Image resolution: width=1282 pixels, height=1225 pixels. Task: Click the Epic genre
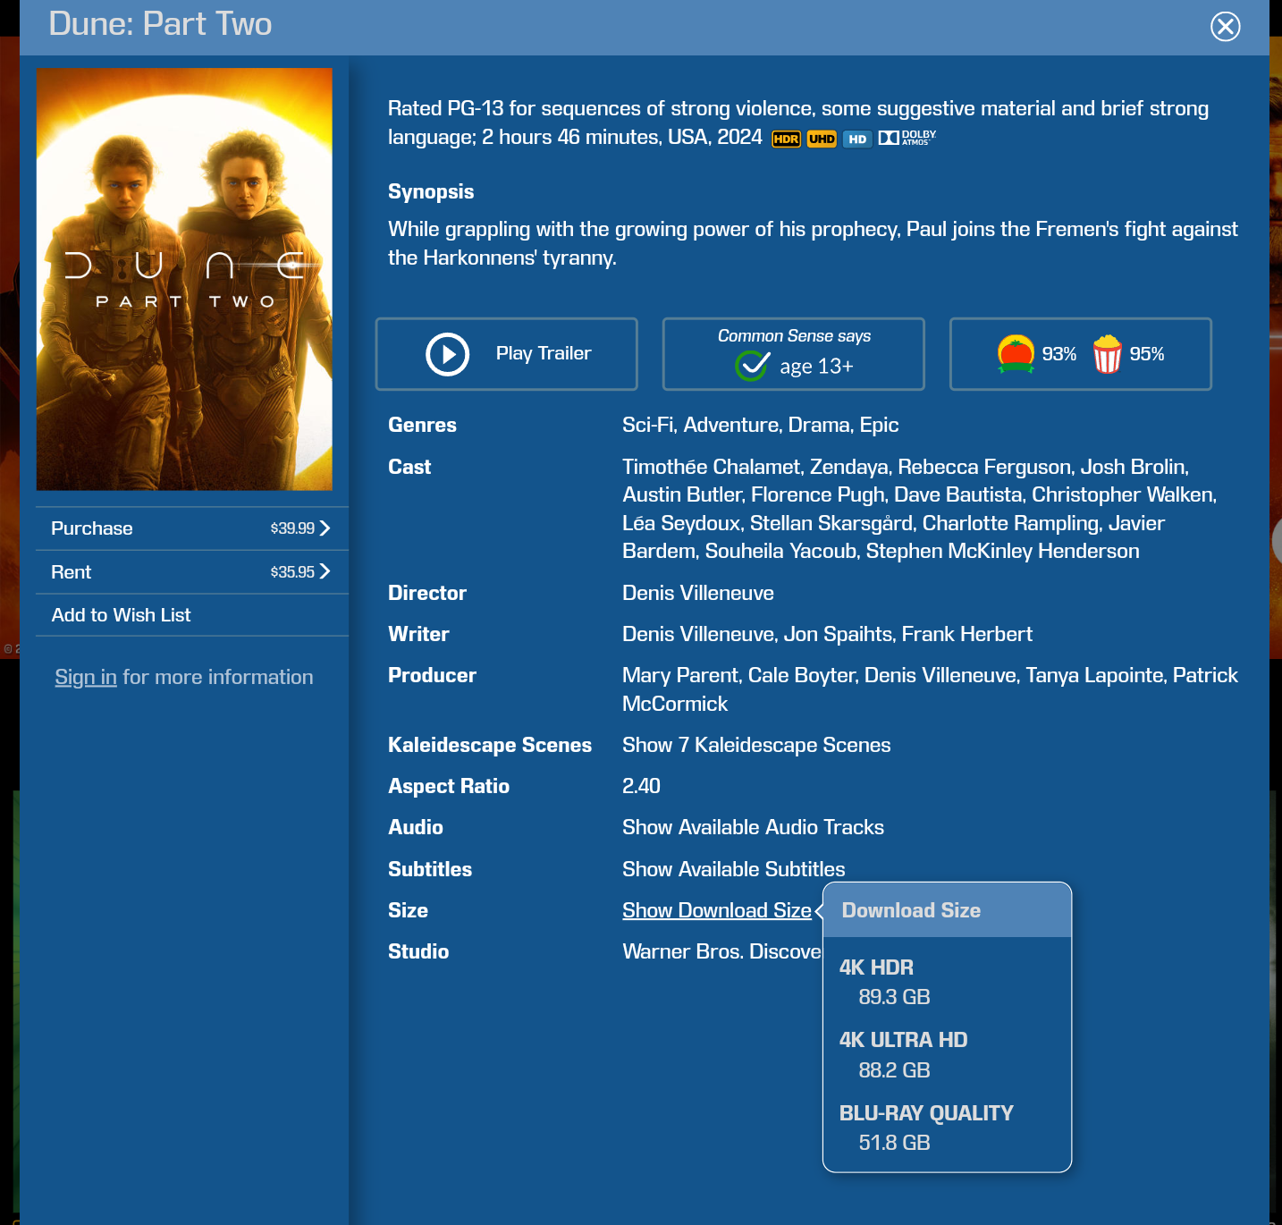[x=879, y=425]
